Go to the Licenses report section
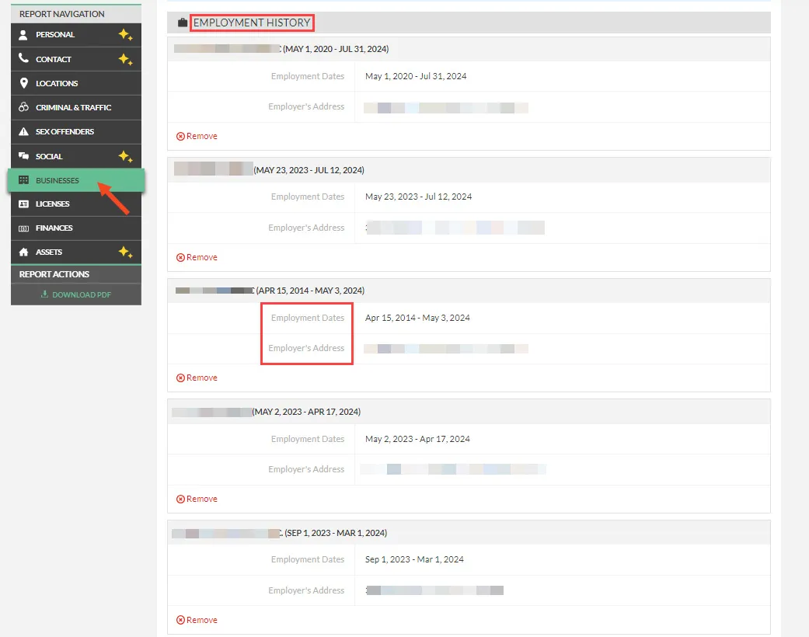Image resolution: width=809 pixels, height=637 pixels. (x=53, y=204)
